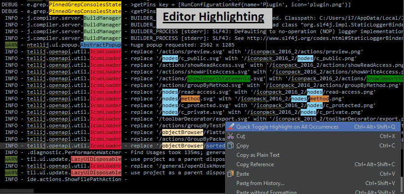This screenshot has width=404, height=194.
Task: Click "/general/openDiskHove" path text
Action: (x=192, y=166)
